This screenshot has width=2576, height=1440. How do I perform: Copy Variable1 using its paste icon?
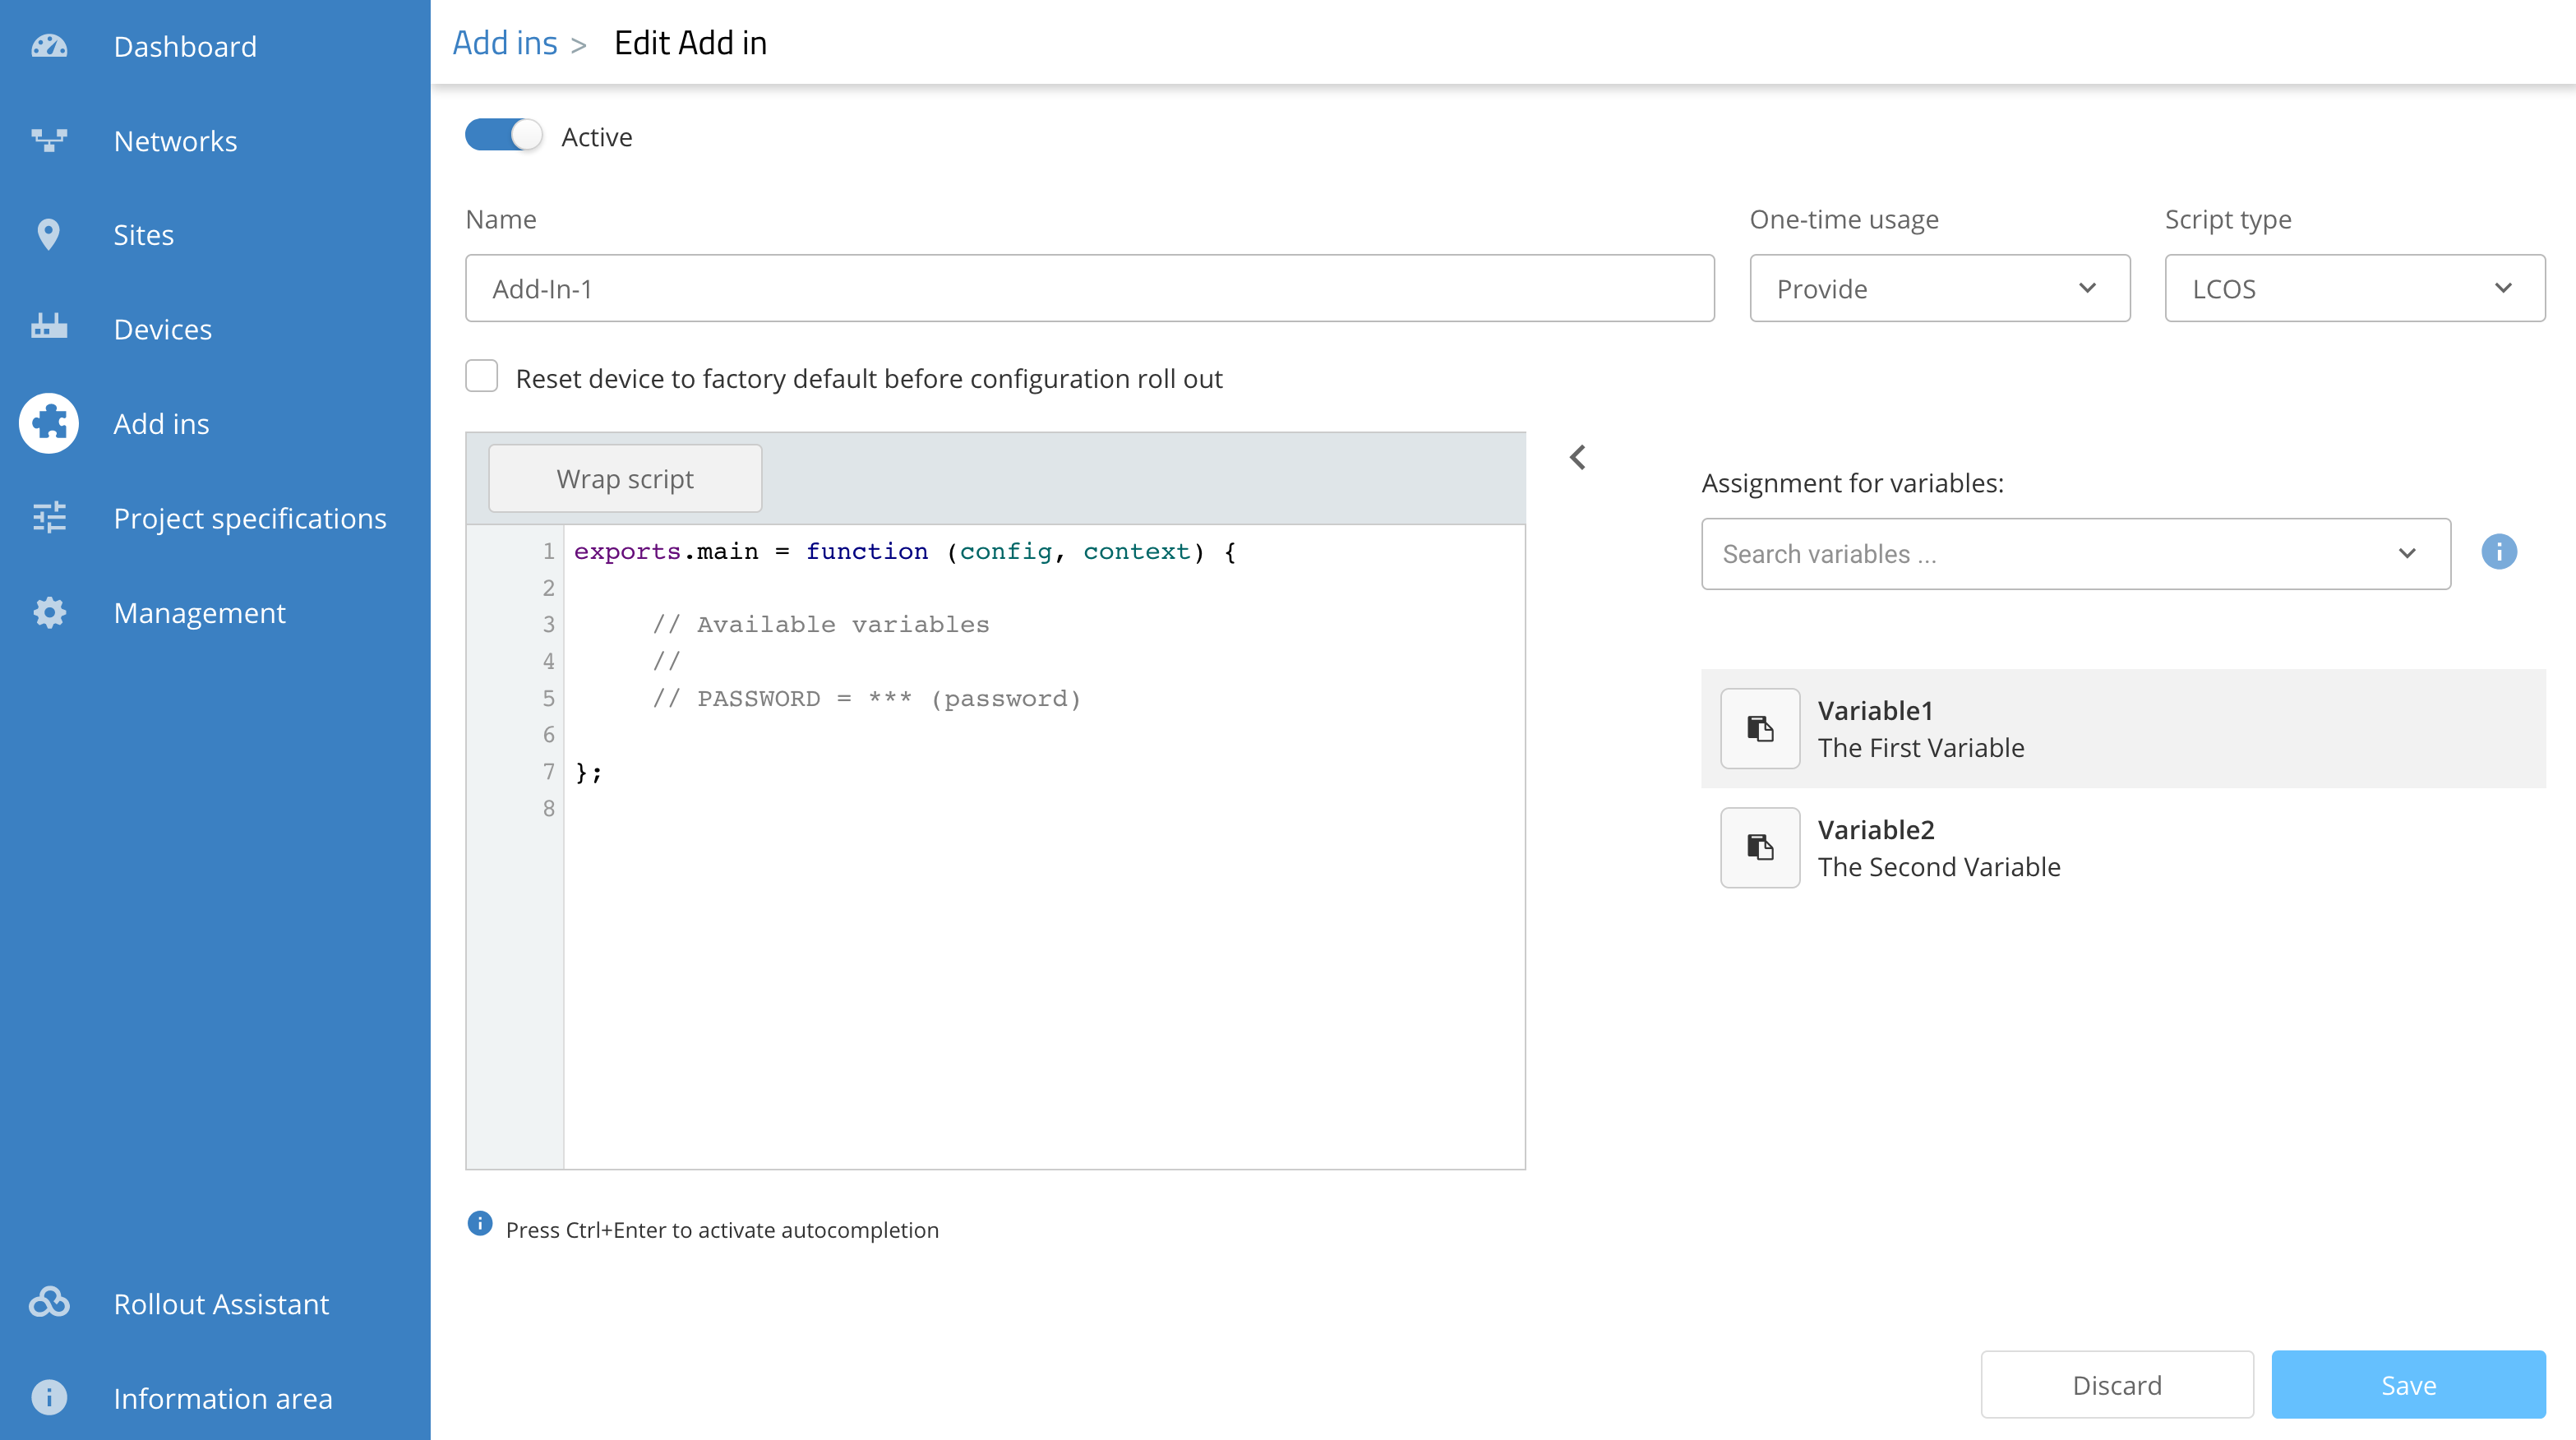click(x=1759, y=728)
